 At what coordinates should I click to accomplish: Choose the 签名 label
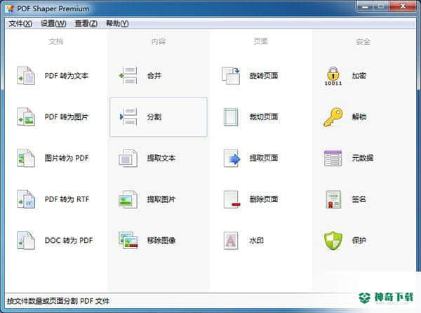point(359,199)
